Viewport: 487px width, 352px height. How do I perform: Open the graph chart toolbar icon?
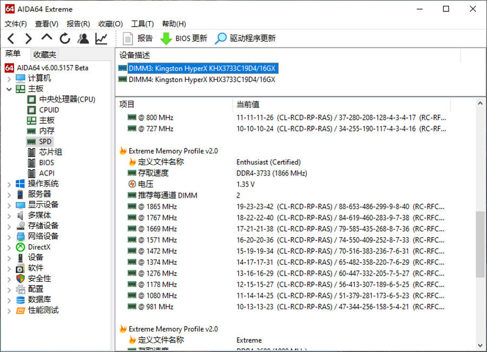click(x=101, y=38)
